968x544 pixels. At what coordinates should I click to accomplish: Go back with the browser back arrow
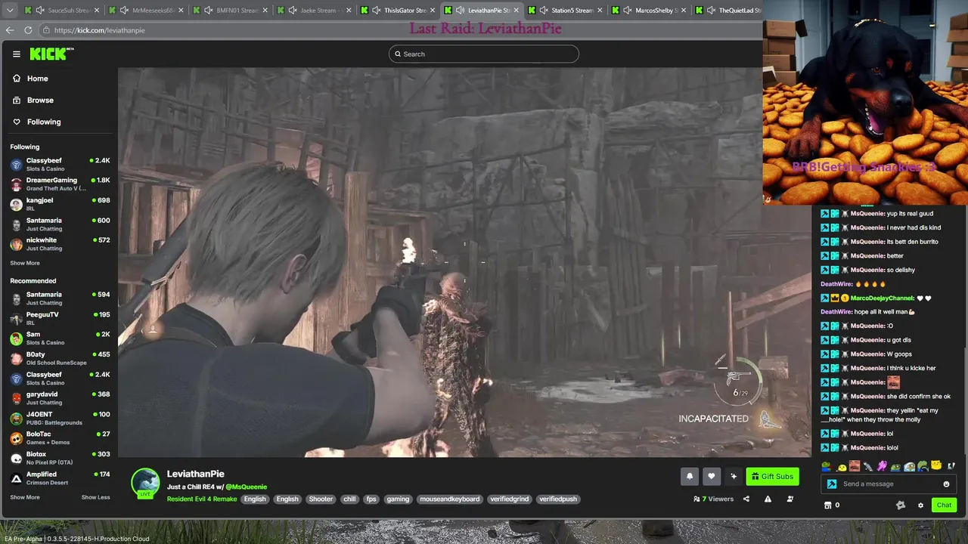(x=10, y=30)
